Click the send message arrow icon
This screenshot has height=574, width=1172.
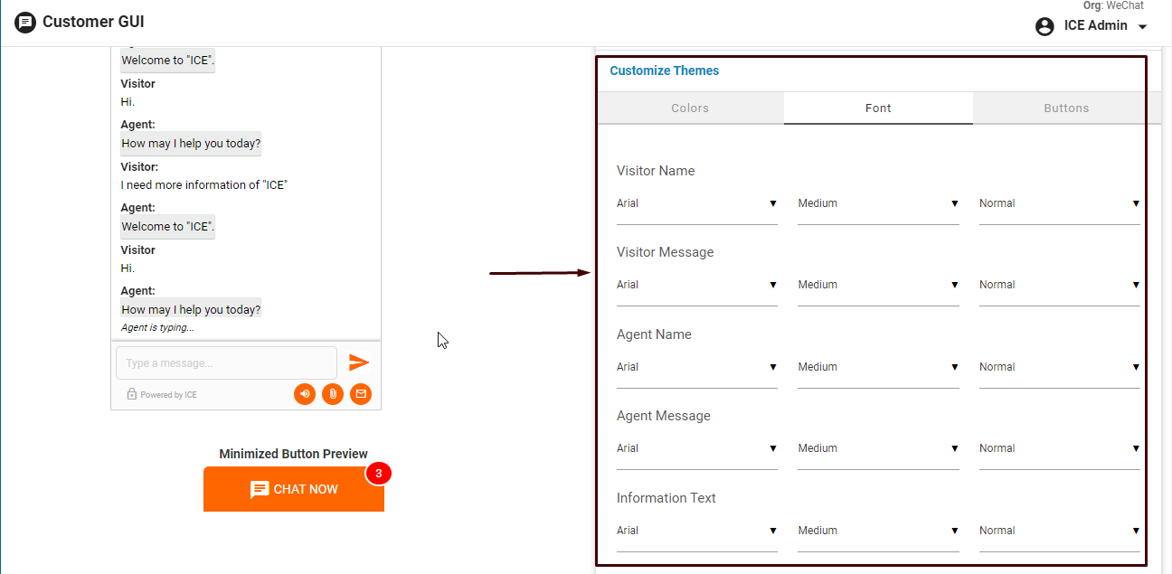point(359,362)
